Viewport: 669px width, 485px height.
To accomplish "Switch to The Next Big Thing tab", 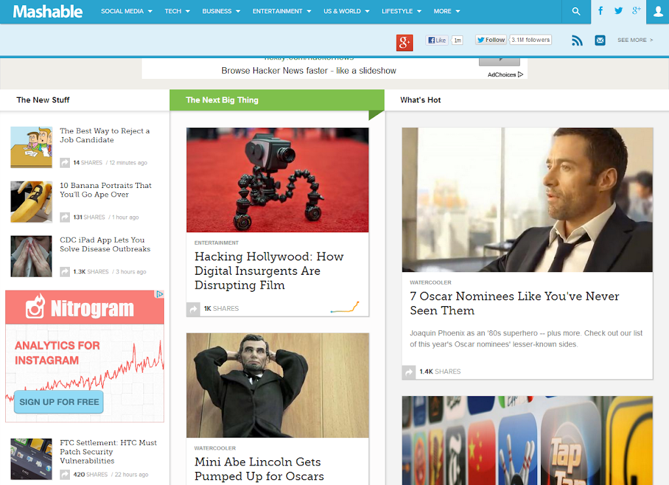I will point(222,100).
